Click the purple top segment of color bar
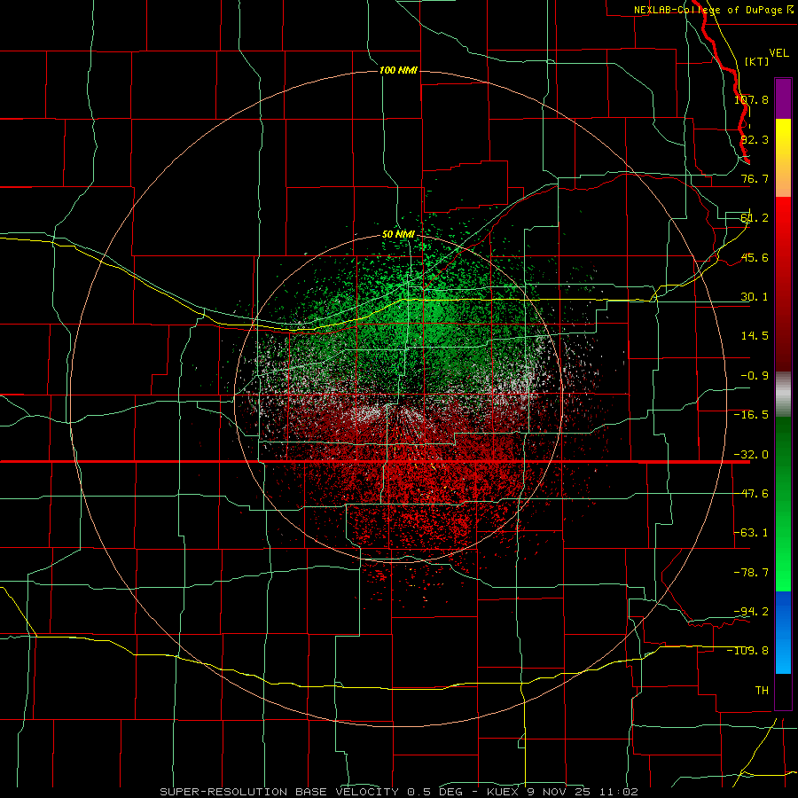Viewport: 798px width, 798px height. coord(783,98)
